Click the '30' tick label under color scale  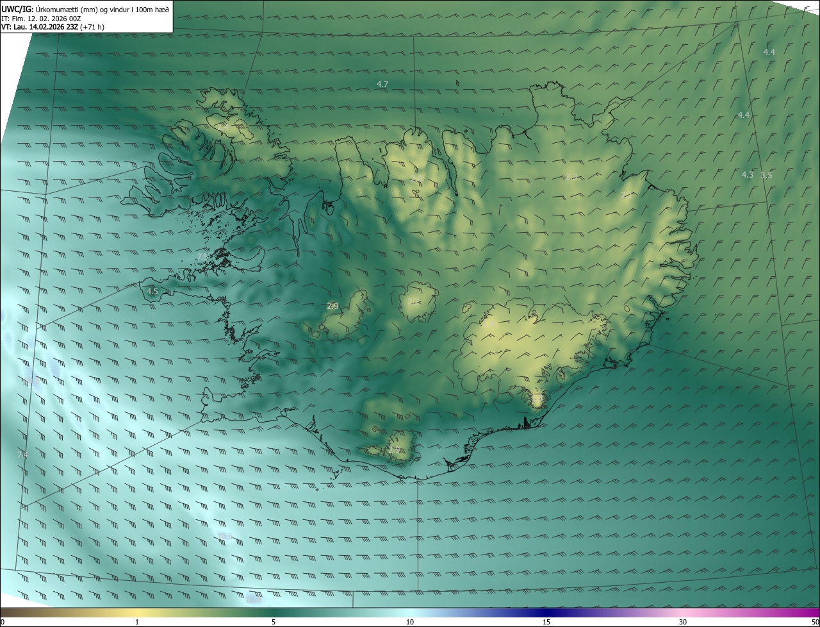point(683,622)
